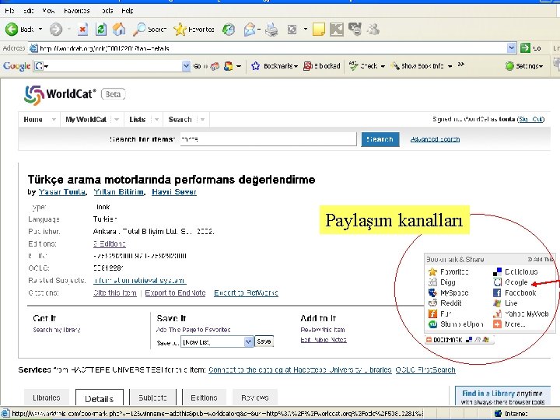Viewport: 560px width, 420px height.
Task: Open author link Yasar Tonta
Action: tap(61, 192)
